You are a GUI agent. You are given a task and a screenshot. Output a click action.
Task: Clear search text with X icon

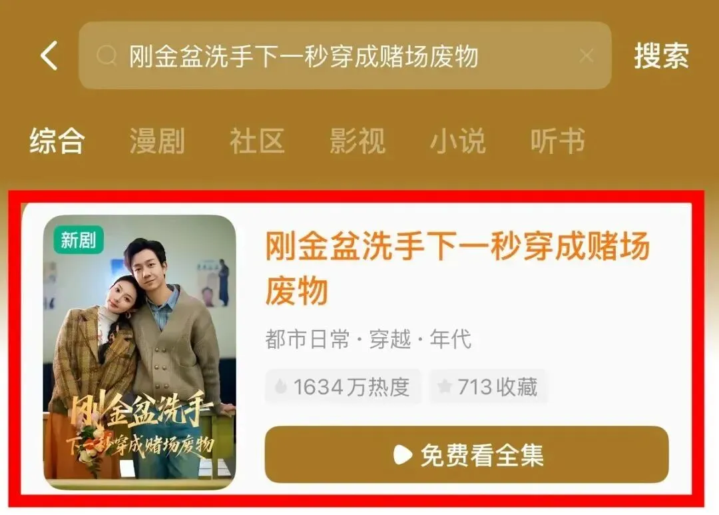[x=587, y=56]
